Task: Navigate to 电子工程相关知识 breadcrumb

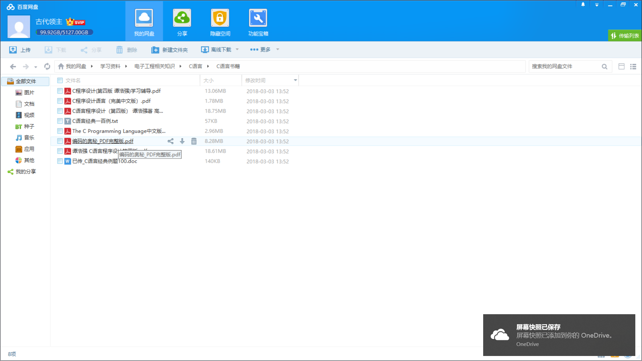Action: click(x=154, y=66)
